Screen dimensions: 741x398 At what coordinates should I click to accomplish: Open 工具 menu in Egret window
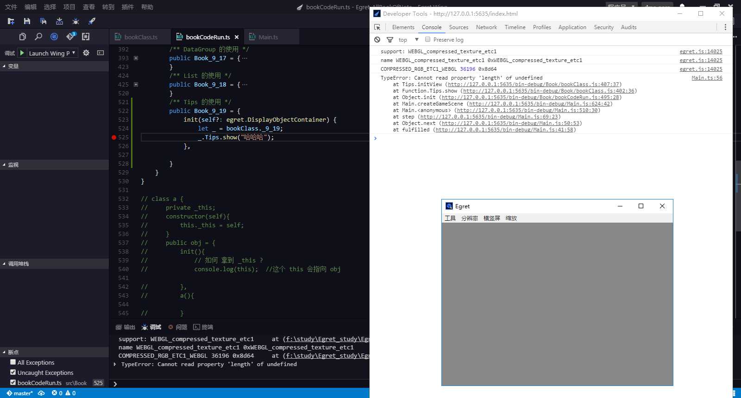point(450,218)
